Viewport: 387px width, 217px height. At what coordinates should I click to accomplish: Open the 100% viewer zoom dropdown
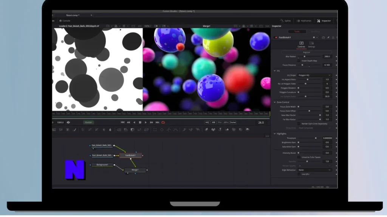pos(148,26)
